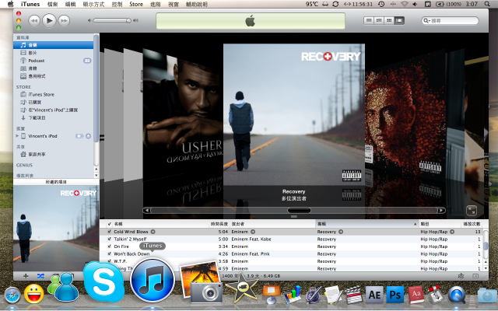Launch Photoshop from the Dock
The image size is (498, 311).
coord(395,295)
